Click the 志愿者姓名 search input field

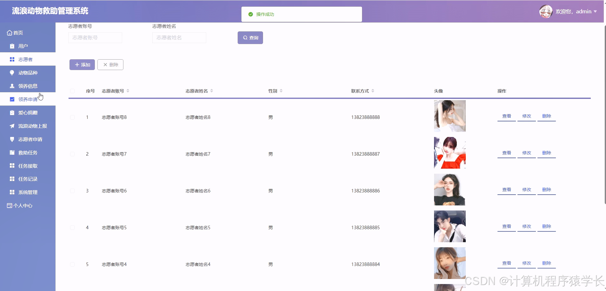click(x=179, y=37)
